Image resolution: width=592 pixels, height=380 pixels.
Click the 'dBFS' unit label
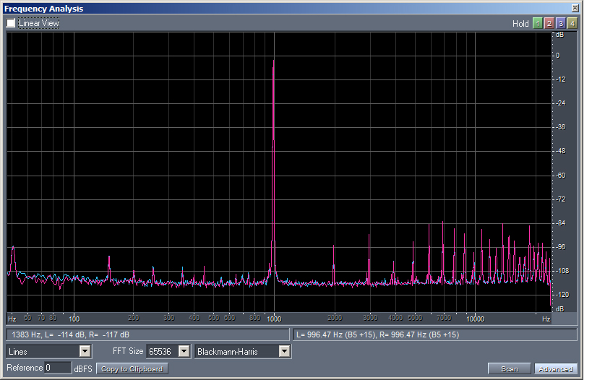[x=83, y=368]
